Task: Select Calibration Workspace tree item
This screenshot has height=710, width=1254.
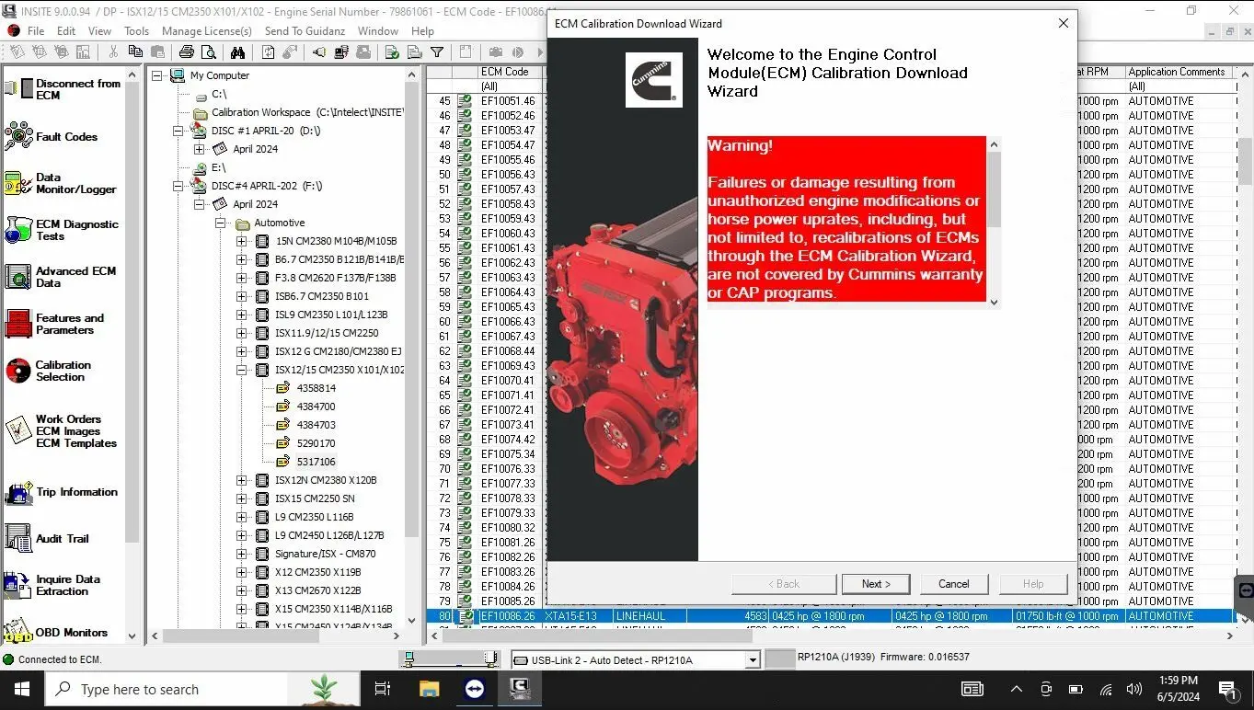Action: point(308,112)
